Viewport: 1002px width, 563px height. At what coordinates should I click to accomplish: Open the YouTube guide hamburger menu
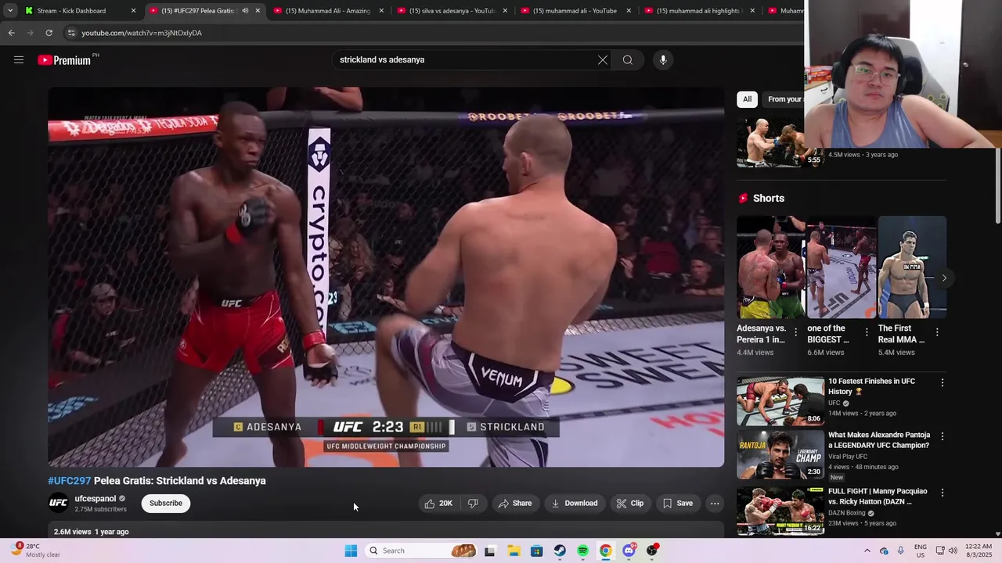(19, 59)
